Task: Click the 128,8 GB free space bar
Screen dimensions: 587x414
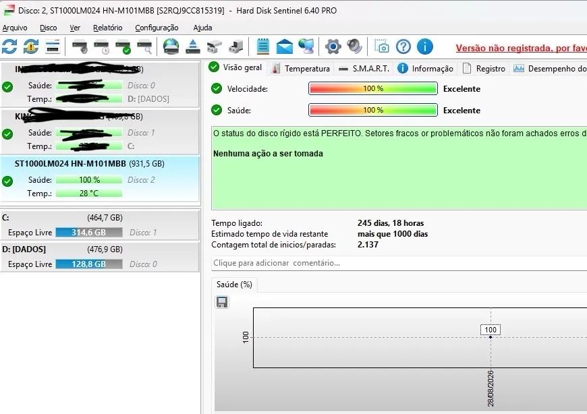Action: click(89, 264)
